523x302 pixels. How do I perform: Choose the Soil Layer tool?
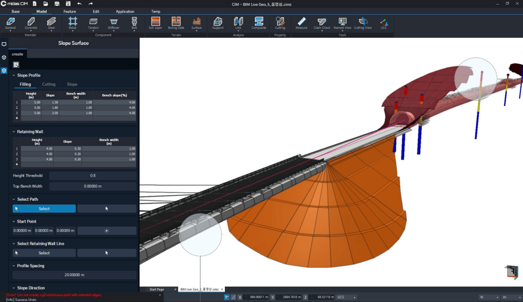pos(155,23)
